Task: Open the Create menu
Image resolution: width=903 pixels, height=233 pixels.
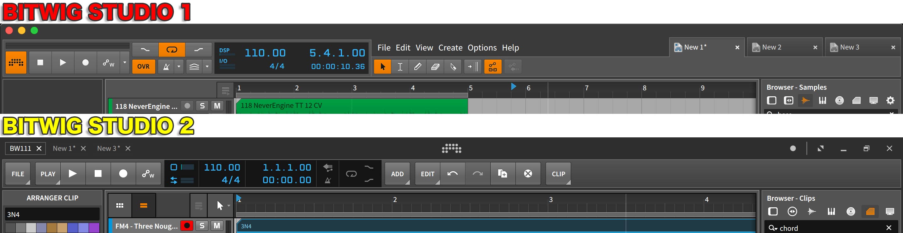Action: (x=450, y=48)
